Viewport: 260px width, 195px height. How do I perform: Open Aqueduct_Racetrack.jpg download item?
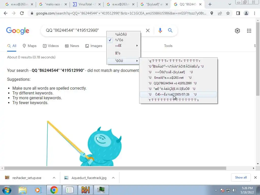pyautogui.click(x=89, y=178)
